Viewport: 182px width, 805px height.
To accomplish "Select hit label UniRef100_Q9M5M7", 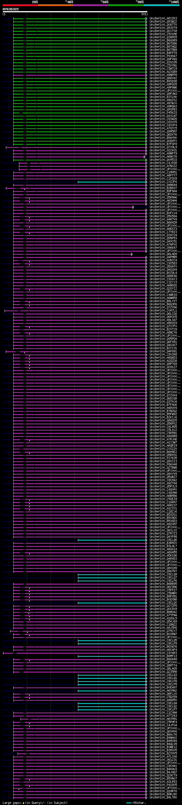I will 163,132.
